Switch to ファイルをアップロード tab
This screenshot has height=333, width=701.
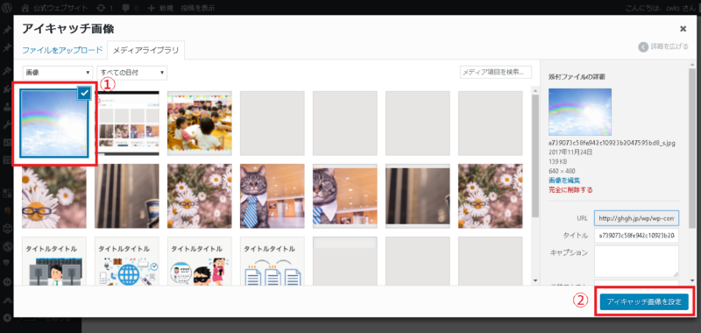pos(62,50)
